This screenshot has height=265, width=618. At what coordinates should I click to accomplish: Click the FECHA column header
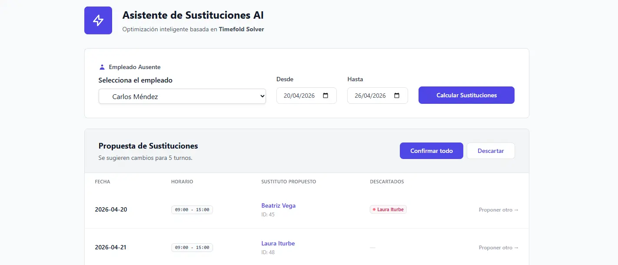[103, 182]
